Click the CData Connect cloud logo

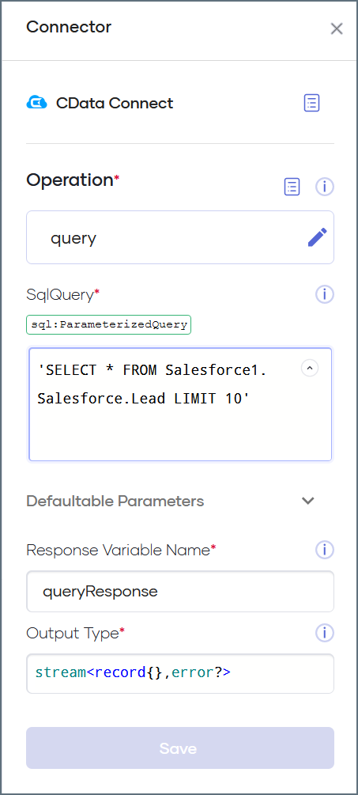click(36, 103)
